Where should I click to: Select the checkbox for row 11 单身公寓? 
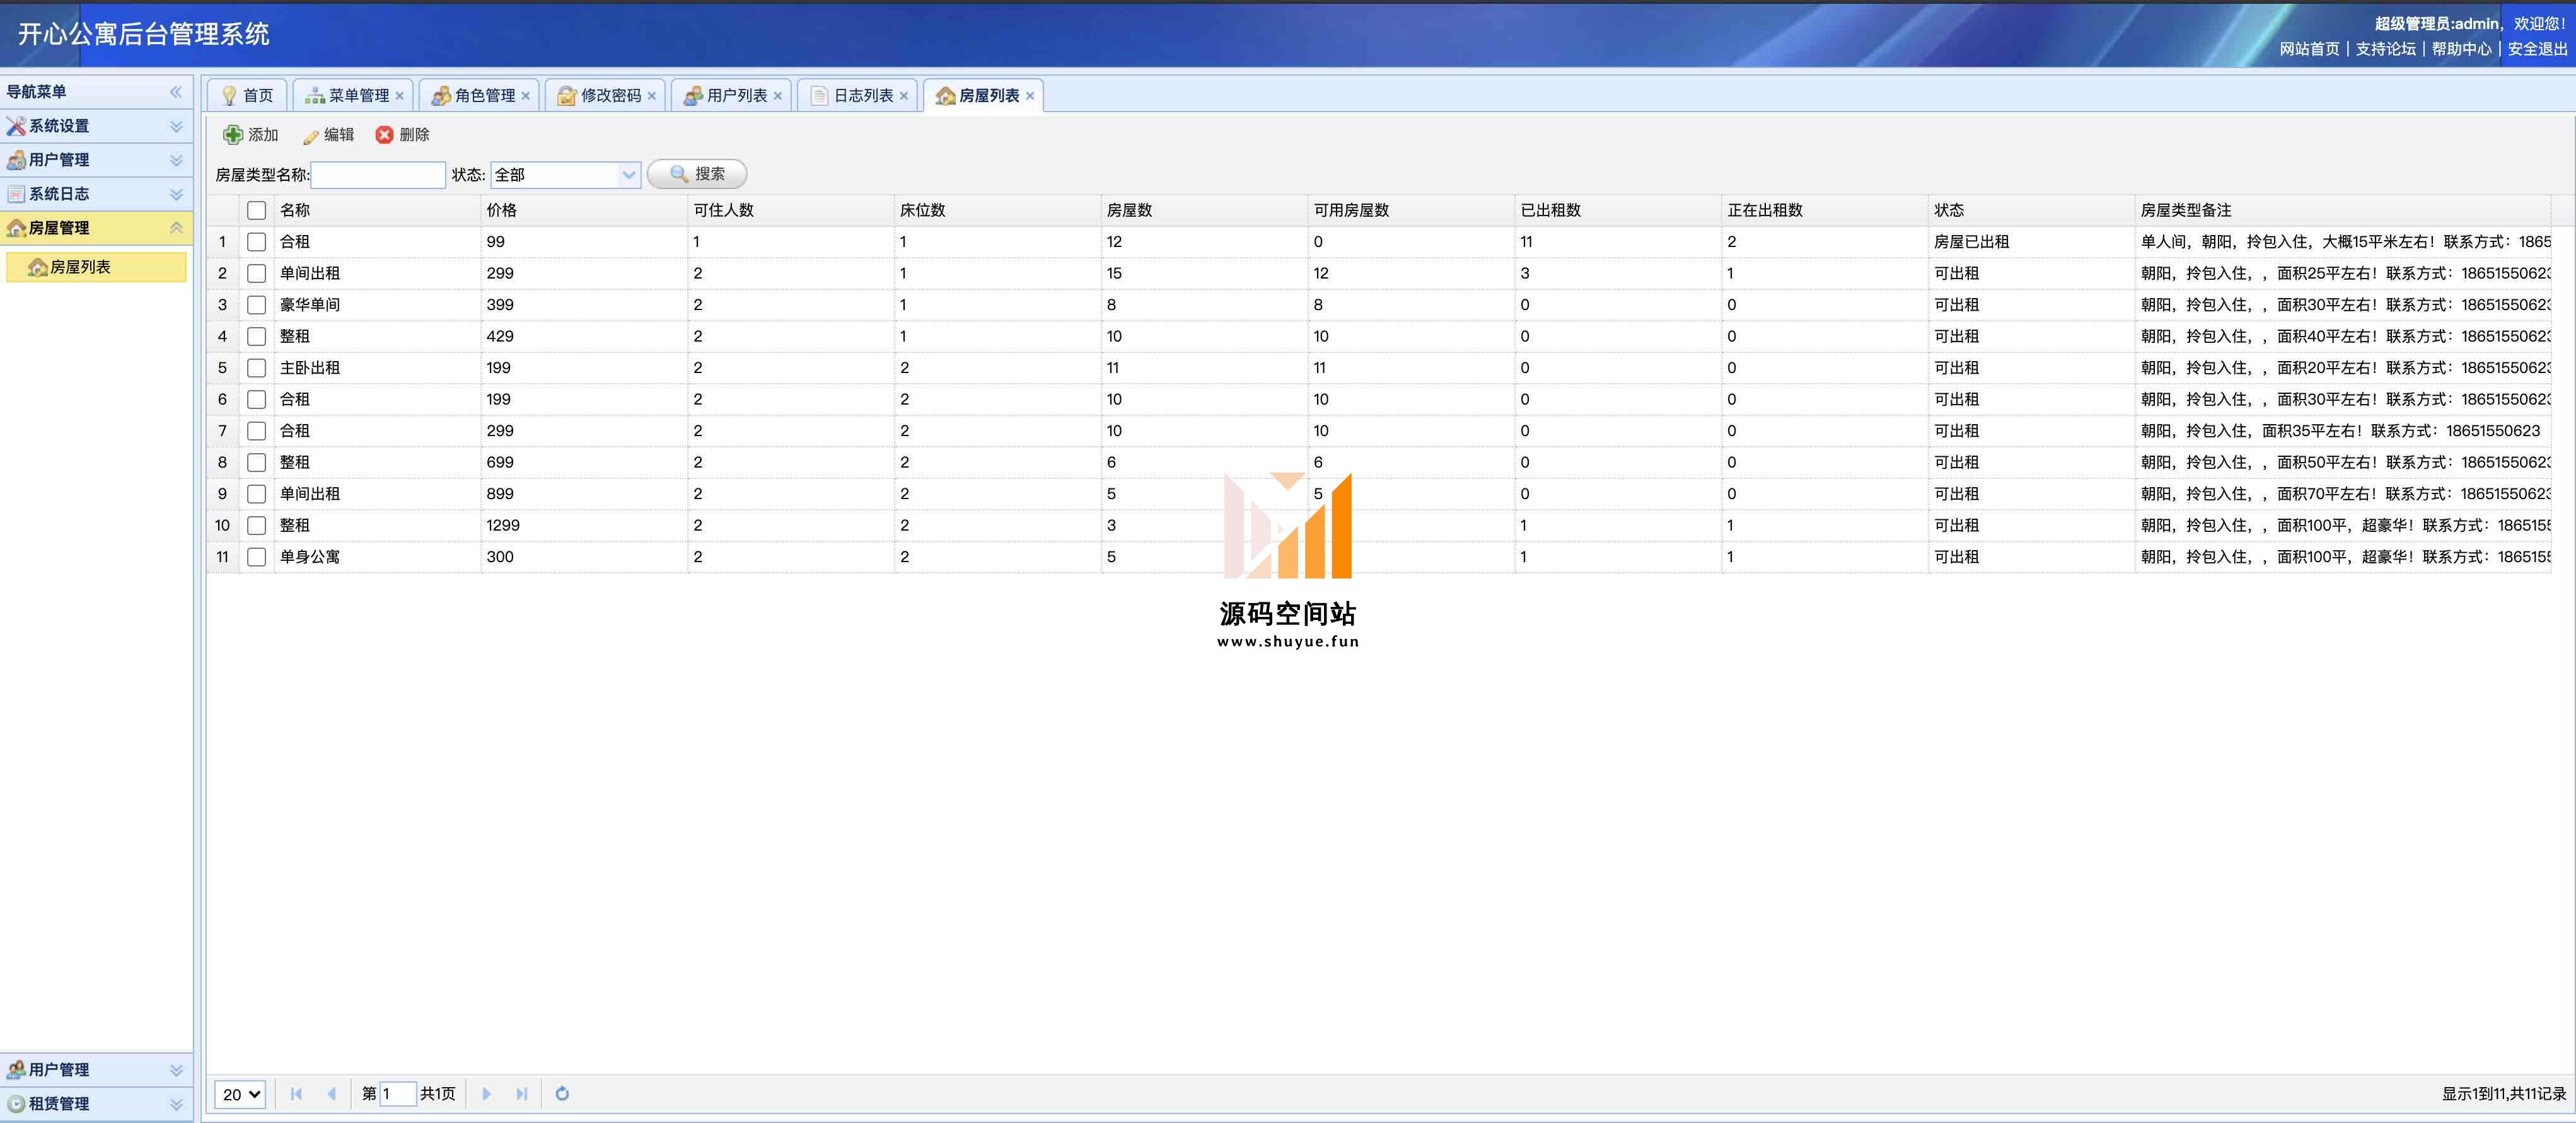[x=257, y=557]
